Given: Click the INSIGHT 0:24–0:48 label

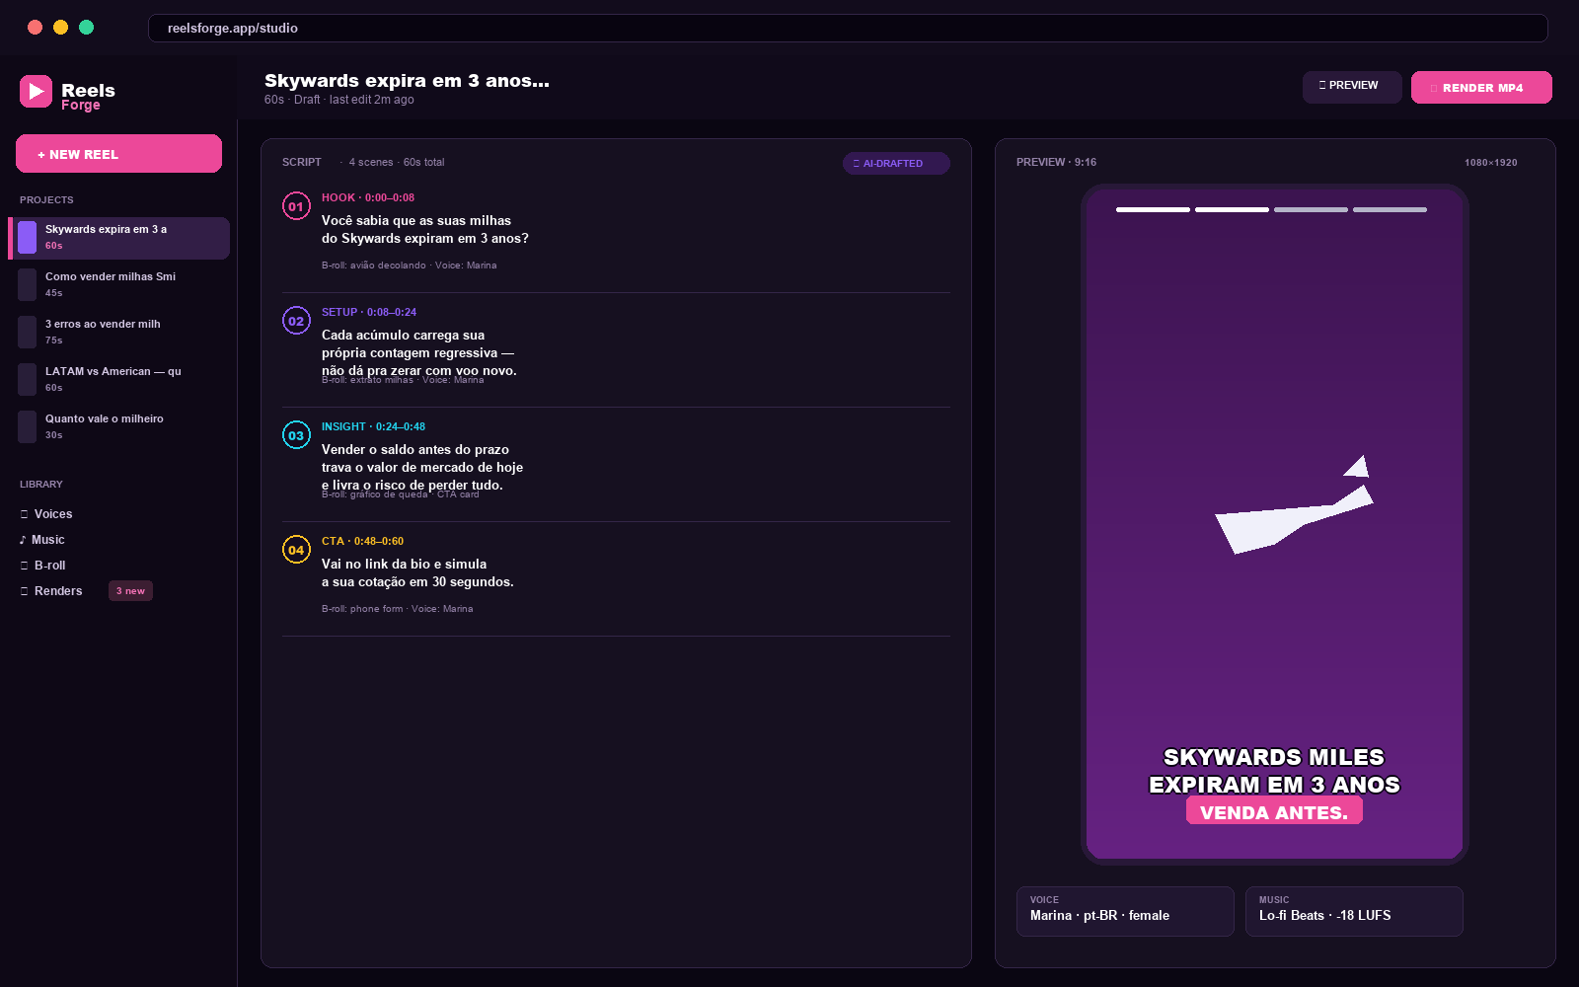Looking at the screenshot, I should (373, 427).
